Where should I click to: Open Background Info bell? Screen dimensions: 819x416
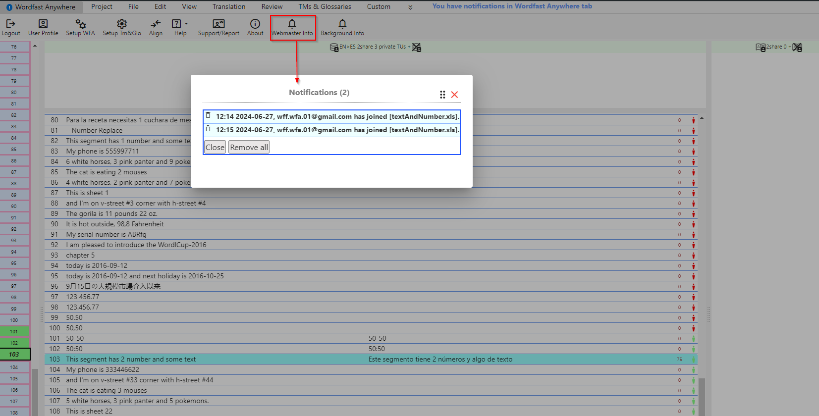342,24
